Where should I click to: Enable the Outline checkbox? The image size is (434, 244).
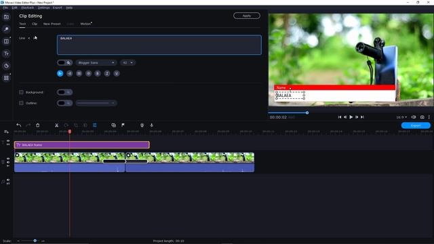tap(21, 103)
